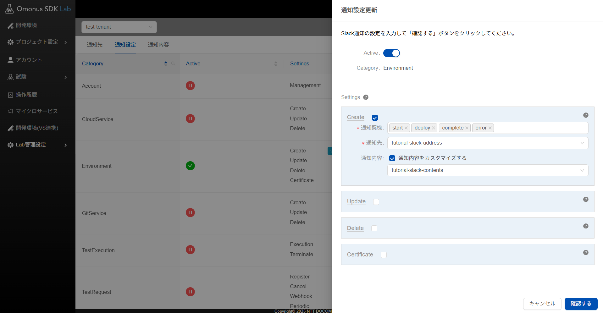The height and width of the screenshot is (313, 603).
Task: Open the tutorial-slack-contents dropdown
Action: pyautogui.click(x=487, y=170)
